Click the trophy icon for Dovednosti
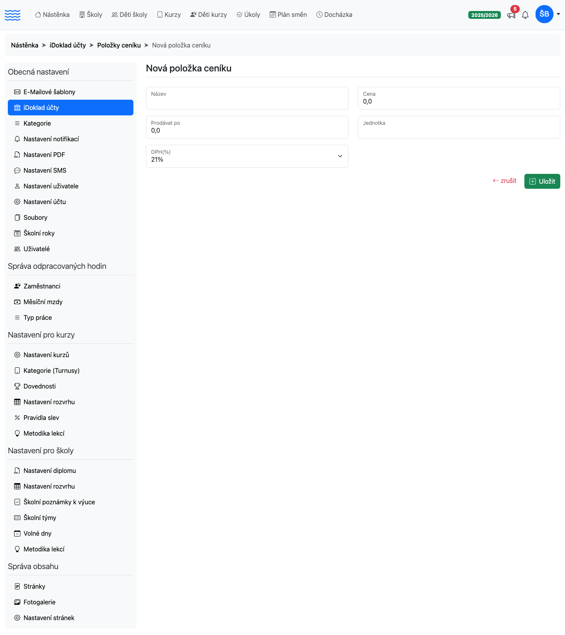The height and width of the screenshot is (635, 565). pyautogui.click(x=17, y=386)
